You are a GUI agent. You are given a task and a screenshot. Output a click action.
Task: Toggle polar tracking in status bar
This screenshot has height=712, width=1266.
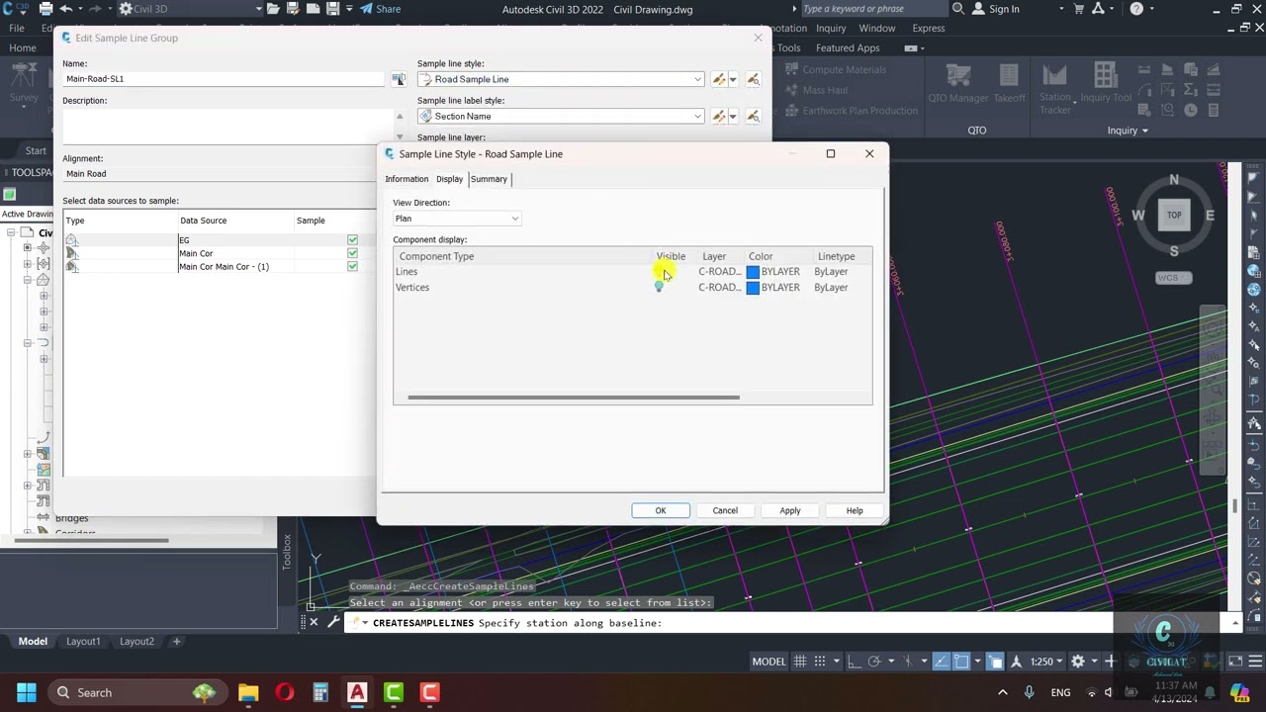[874, 662]
